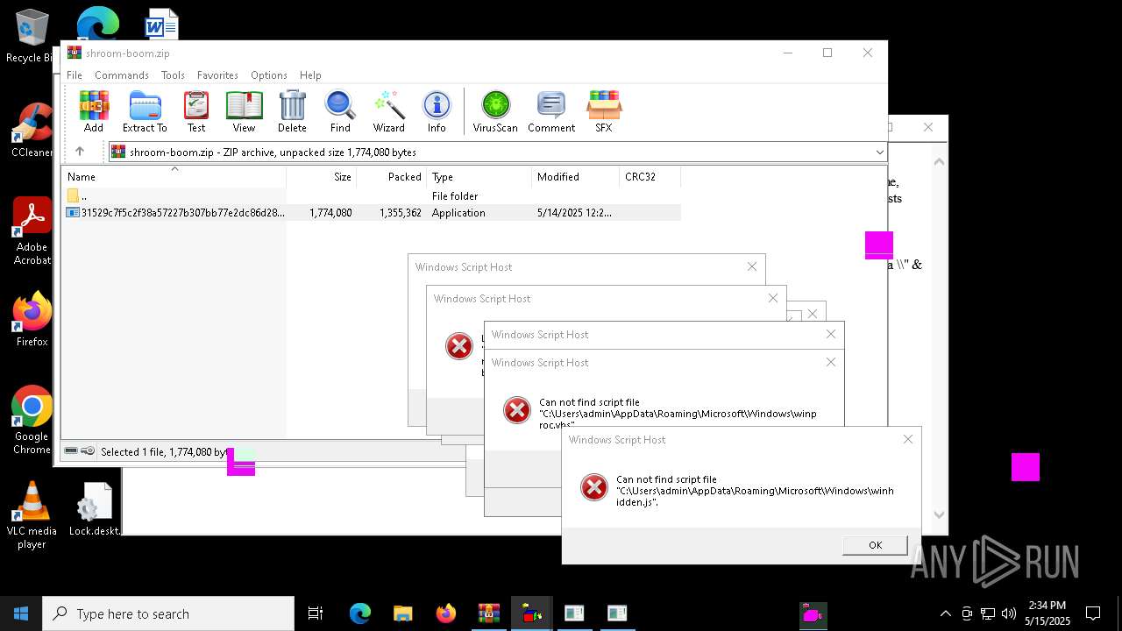Open Lock.desktop file icon

[x=94, y=509]
